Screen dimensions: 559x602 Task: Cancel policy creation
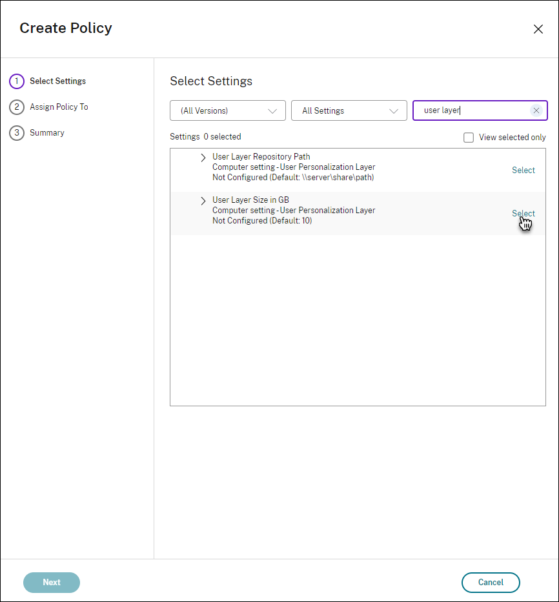[491, 582]
